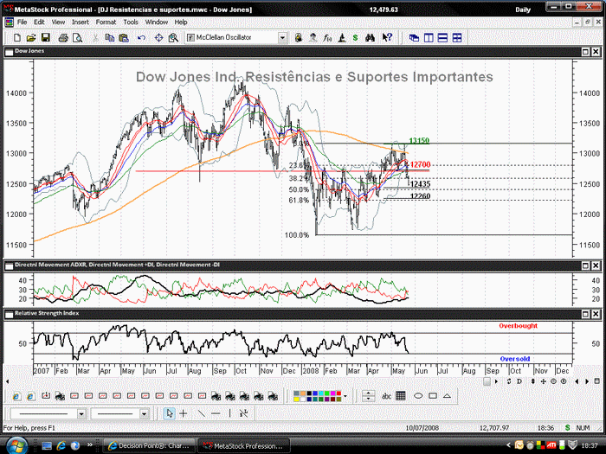The width and height of the screenshot is (606, 454).
Task: Open the Indicator Builder f(x) icon
Action: 327,38
